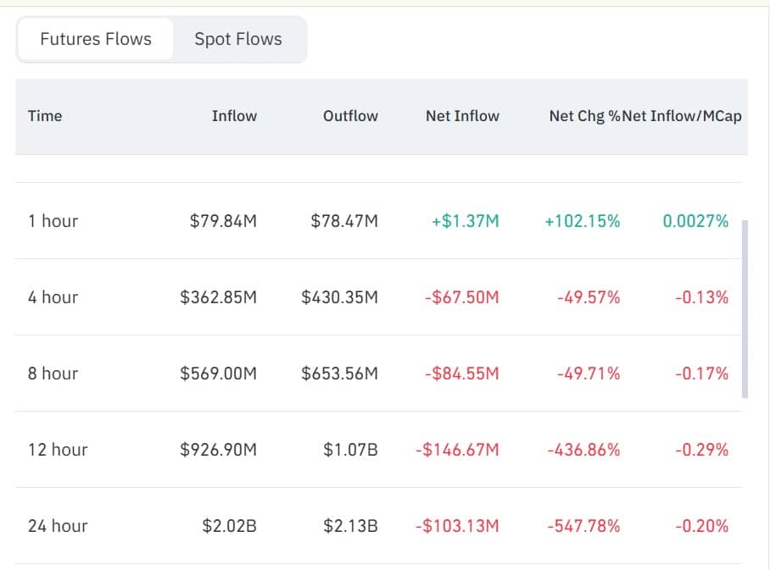The height and width of the screenshot is (570, 770).
Task: Select the 24 hour row label
Action: 58,526
